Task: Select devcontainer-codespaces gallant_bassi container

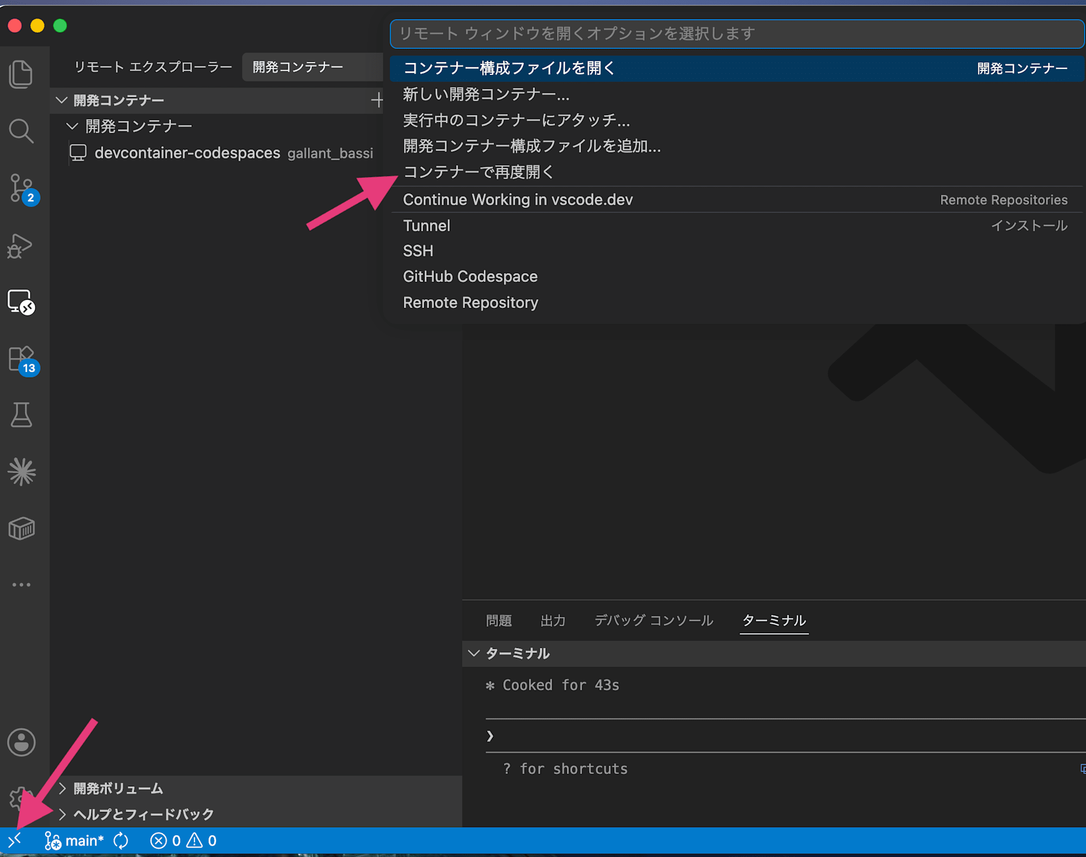Action: tap(221, 153)
